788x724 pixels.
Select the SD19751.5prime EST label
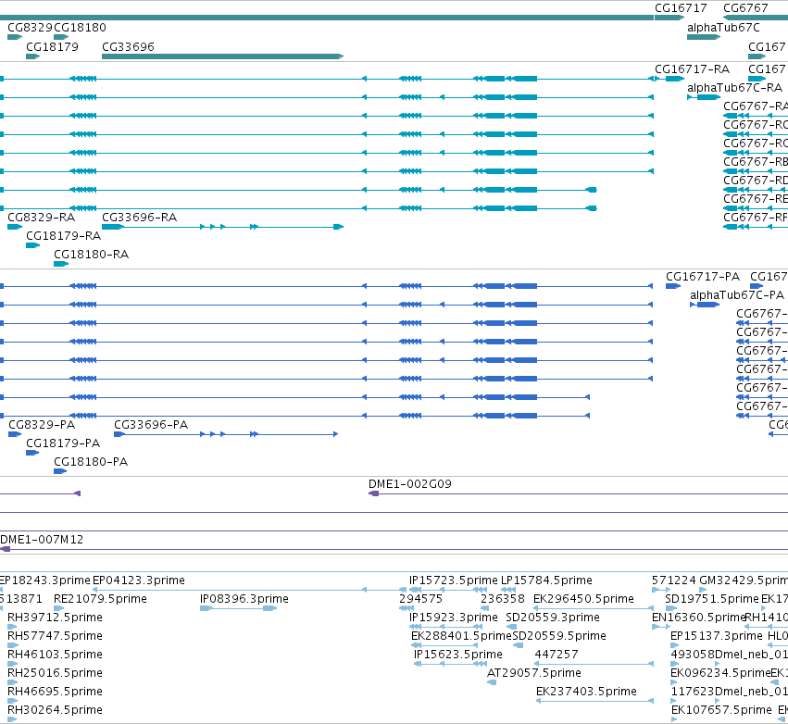coord(712,599)
